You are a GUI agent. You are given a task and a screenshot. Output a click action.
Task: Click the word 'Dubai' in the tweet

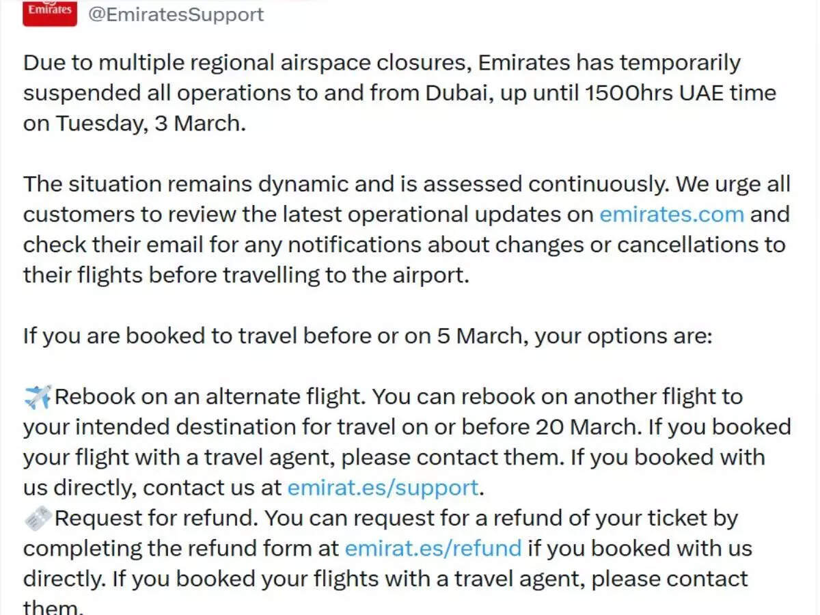coord(458,93)
